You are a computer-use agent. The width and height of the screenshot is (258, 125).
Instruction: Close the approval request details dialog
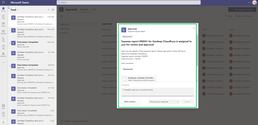[194, 28]
